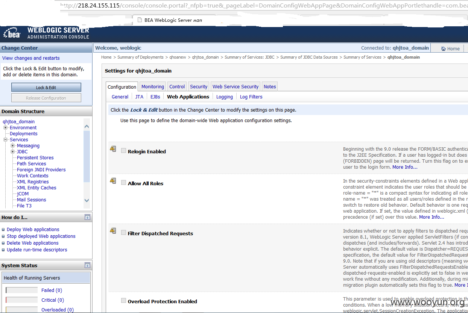Open File T3 tree item
This screenshot has height=313, width=468.
[x=24, y=206]
